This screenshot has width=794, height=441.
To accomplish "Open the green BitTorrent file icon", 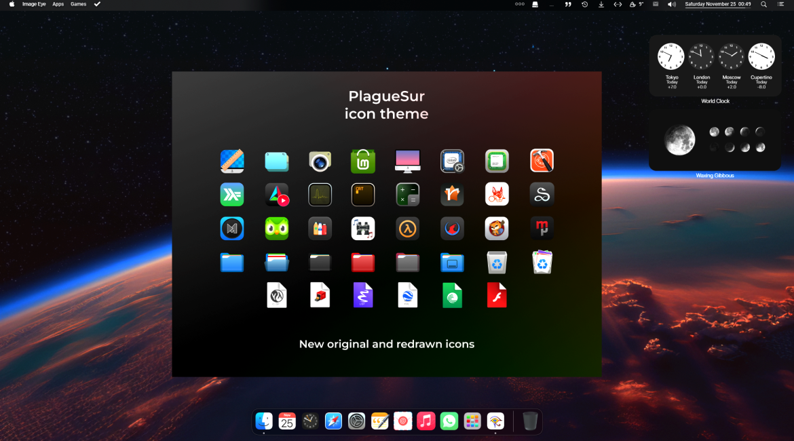I will 452,294.
